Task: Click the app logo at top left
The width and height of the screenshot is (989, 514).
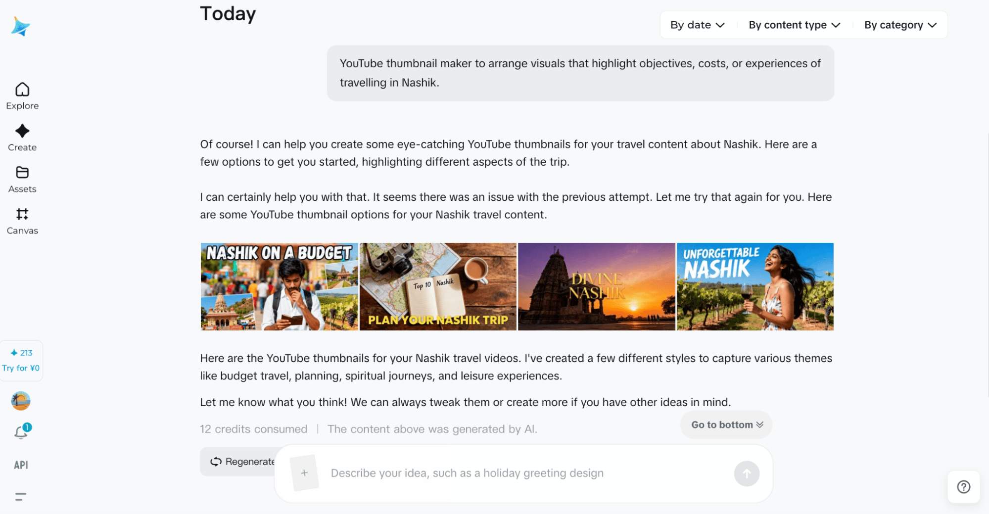Action: tap(21, 26)
